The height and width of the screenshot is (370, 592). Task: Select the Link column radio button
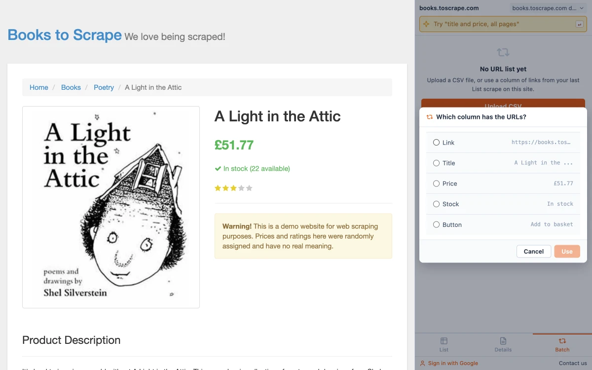(436, 143)
